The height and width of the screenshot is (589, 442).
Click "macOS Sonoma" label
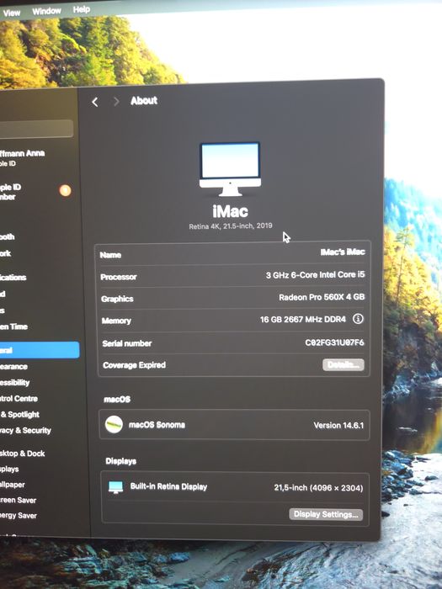pos(157,425)
